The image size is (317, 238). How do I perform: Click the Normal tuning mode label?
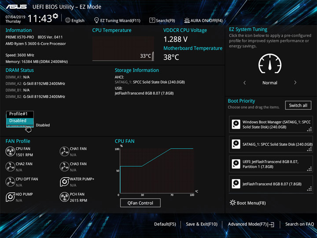pos(270,82)
